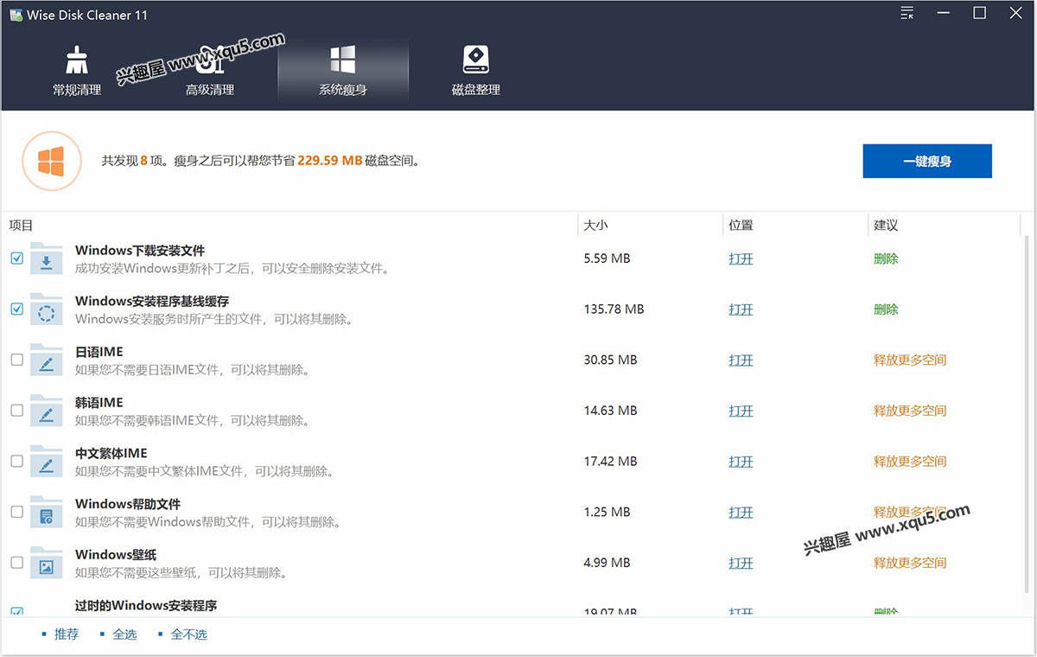Click the 5.59 MB size value
Image resolution: width=1037 pixels, height=657 pixels.
coord(607,258)
